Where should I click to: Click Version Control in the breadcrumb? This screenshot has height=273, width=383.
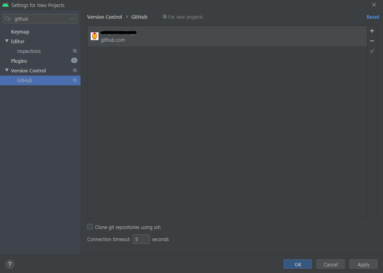click(105, 17)
